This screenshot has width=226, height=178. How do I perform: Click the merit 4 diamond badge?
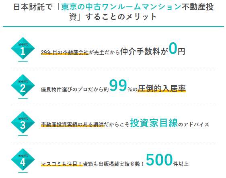coord(23,159)
